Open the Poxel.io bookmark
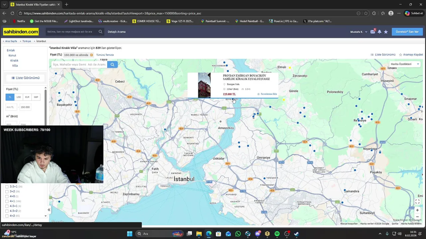 [x=283, y=21]
